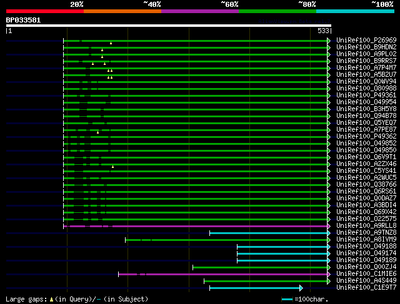Open hit UniRef100_A3BDI4
This screenshot has width=400, height=304.
pos(366,205)
